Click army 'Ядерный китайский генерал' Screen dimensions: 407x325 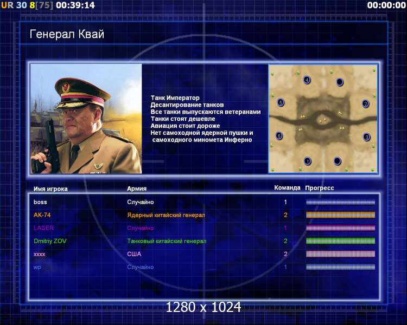click(166, 215)
